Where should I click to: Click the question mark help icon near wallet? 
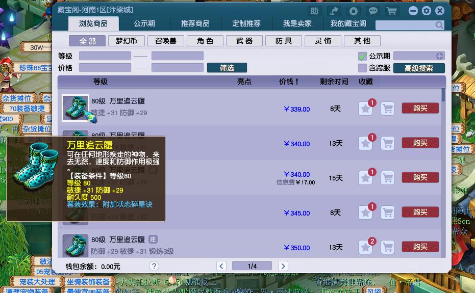click(x=154, y=266)
